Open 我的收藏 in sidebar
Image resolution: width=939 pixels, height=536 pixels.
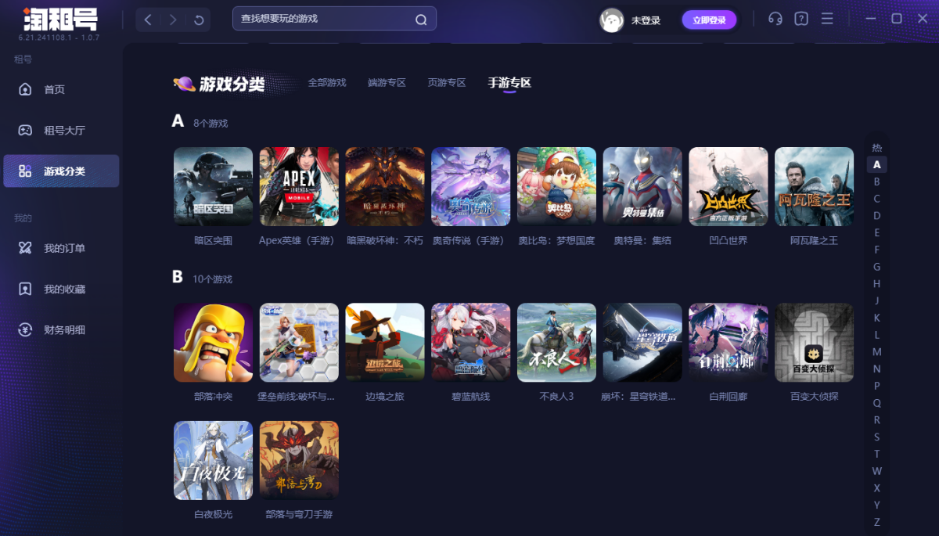pos(63,289)
